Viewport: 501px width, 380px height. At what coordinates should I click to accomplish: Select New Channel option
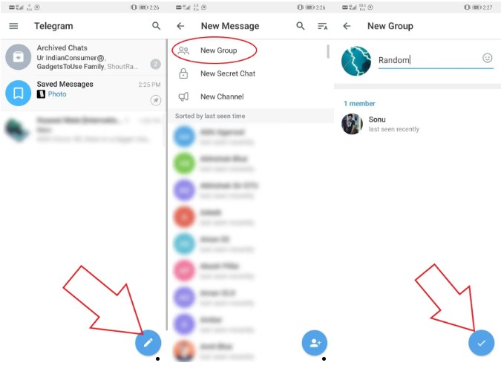[x=221, y=96]
